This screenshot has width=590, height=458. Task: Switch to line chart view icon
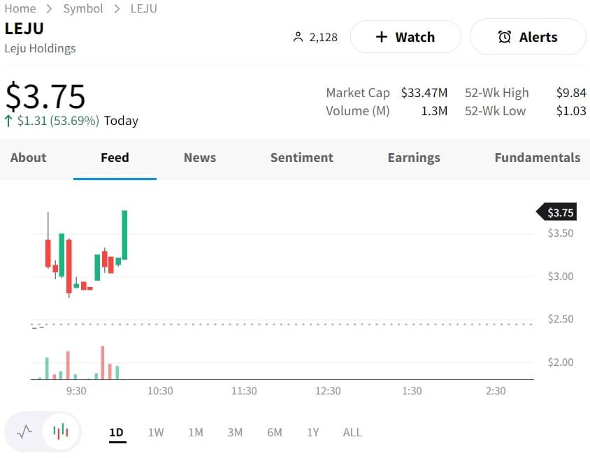pos(24,431)
